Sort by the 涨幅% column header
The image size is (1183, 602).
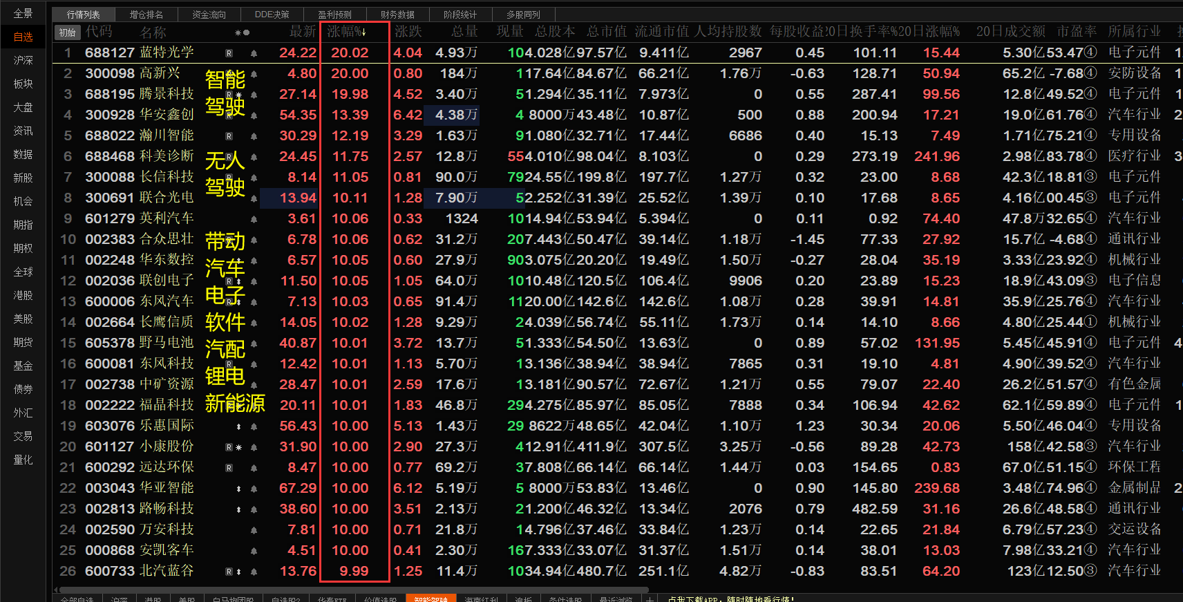point(346,32)
